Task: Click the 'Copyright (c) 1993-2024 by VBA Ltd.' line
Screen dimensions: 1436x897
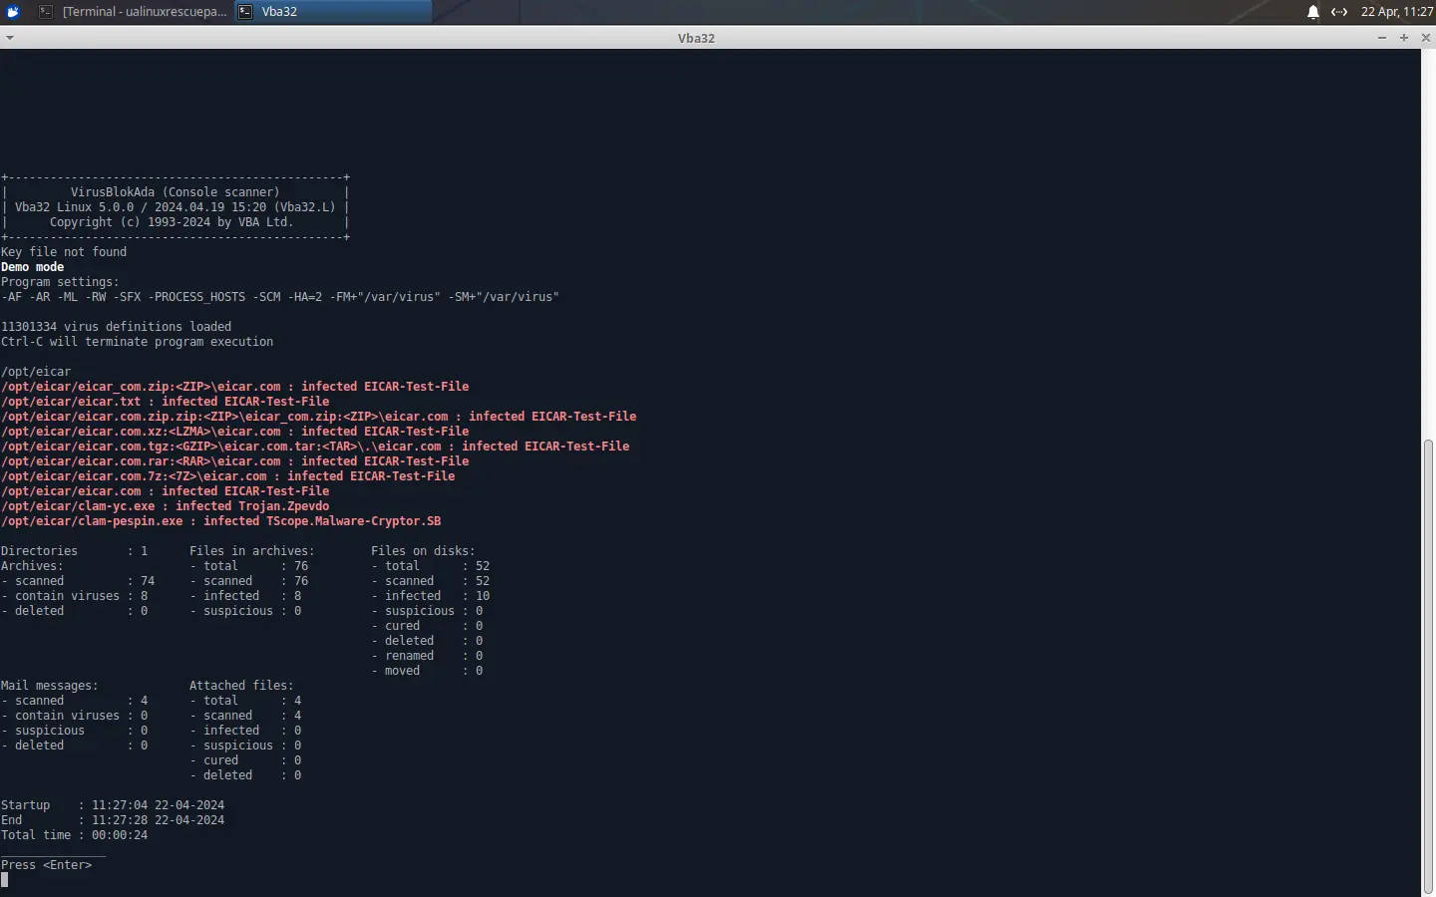Action: pyautogui.click(x=172, y=222)
